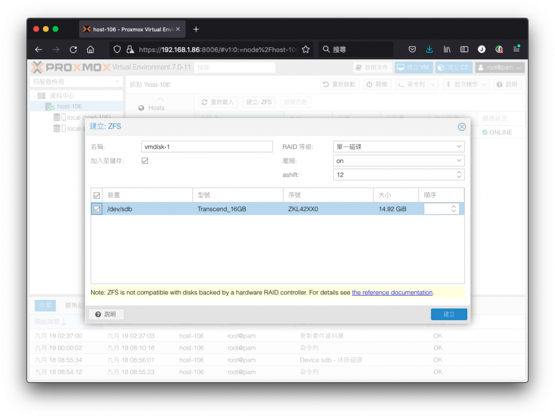The width and height of the screenshot is (555, 418).
Task: Open the 伺服器檢視 view selector dropdown
Action: pyautogui.click(x=76, y=82)
